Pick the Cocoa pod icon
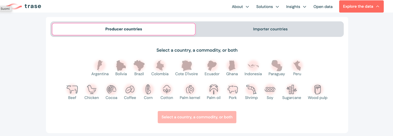 tap(111, 90)
